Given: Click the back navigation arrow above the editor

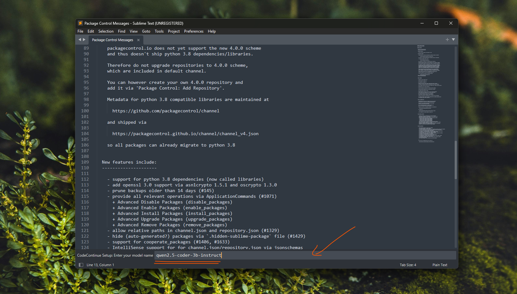Looking at the screenshot, I should pyautogui.click(x=79, y=40).
